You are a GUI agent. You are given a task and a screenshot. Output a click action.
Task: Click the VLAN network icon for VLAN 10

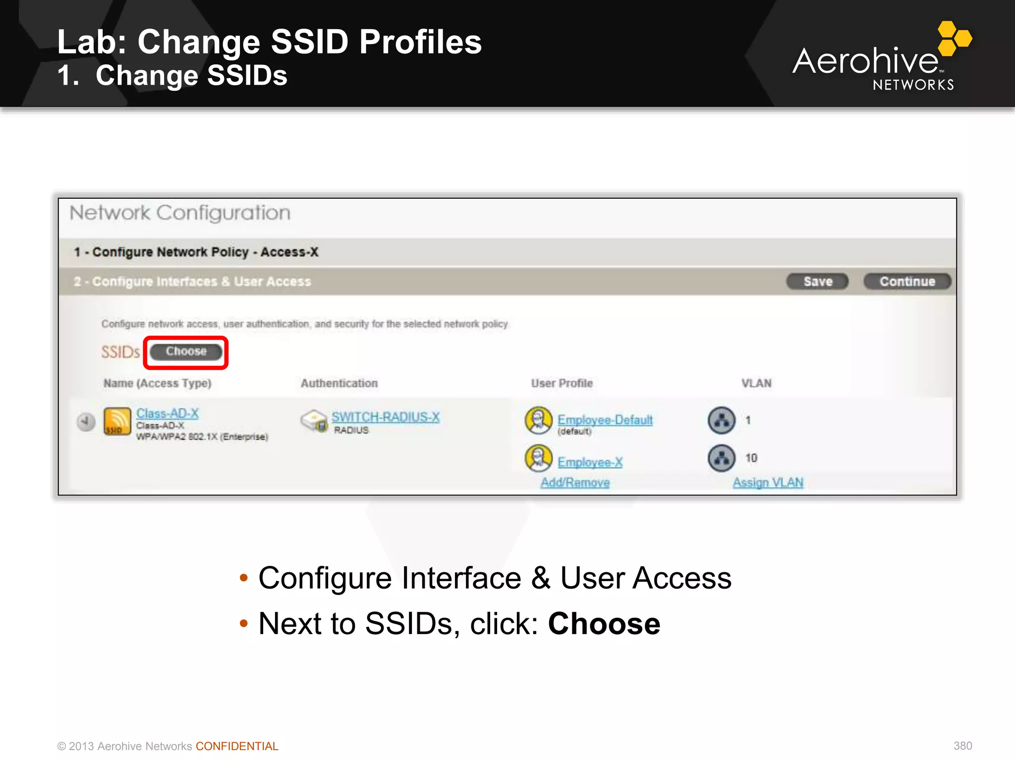[722, 458]
